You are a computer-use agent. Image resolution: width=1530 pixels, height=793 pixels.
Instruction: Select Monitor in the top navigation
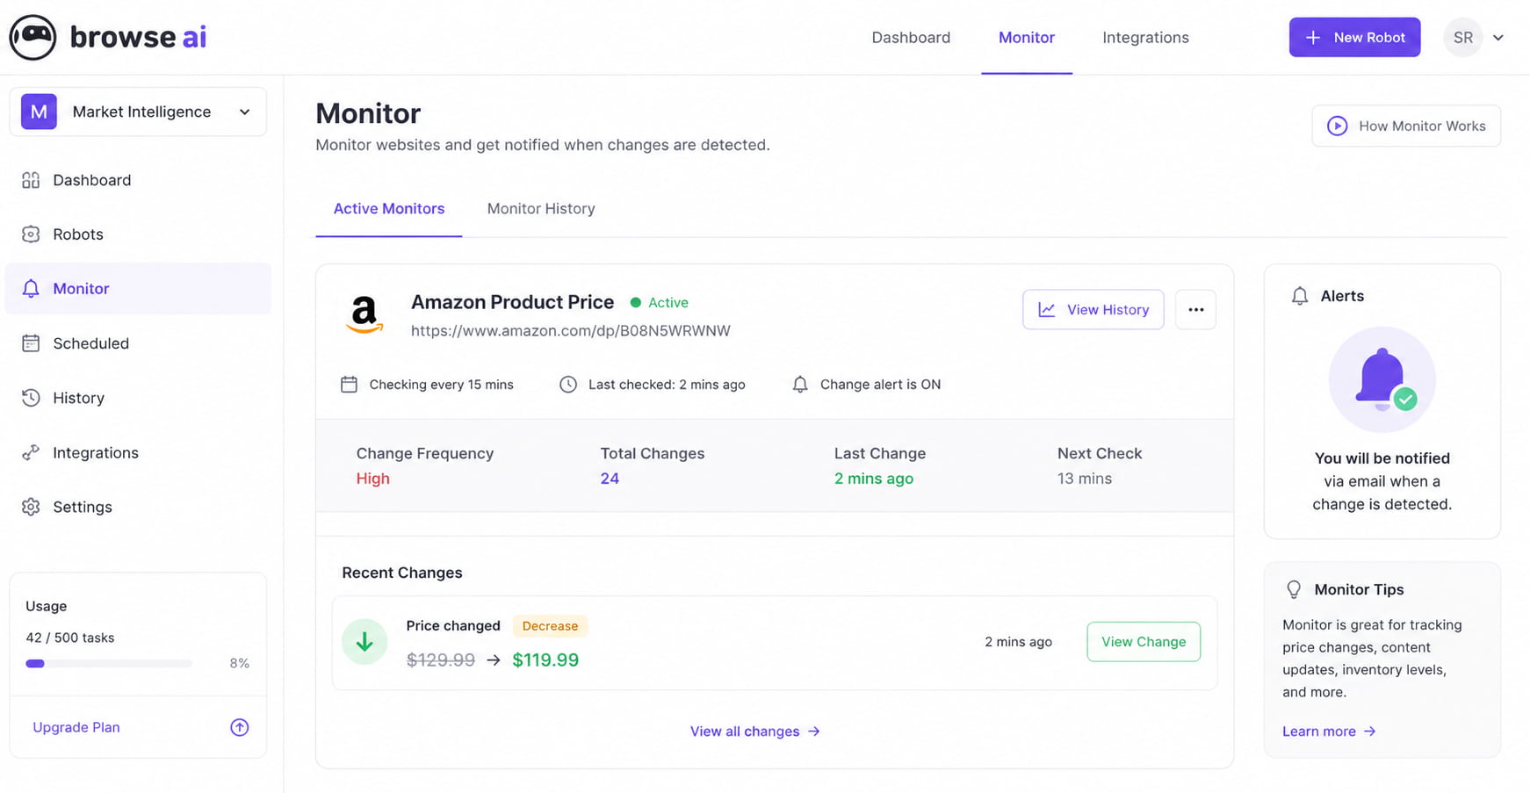click(1027, 38)
